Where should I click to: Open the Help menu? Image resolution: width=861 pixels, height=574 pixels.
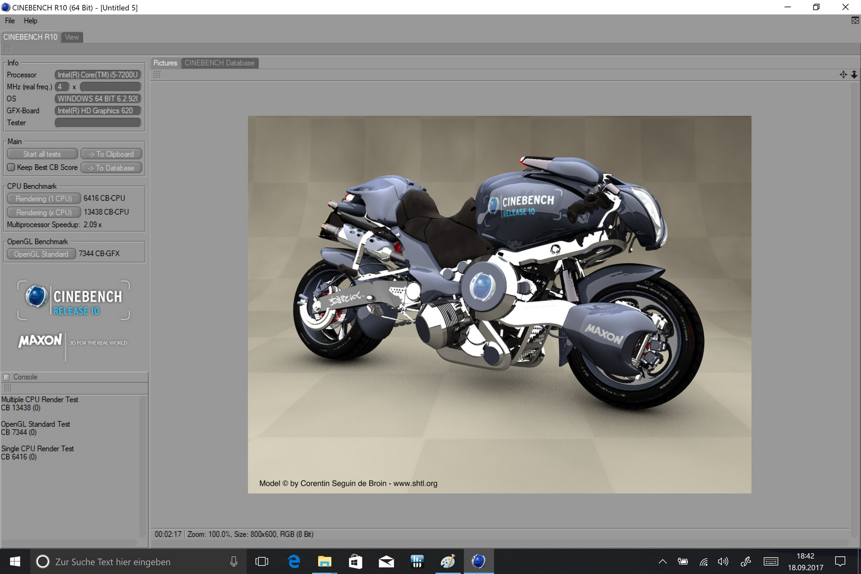(x=31, y=21)
